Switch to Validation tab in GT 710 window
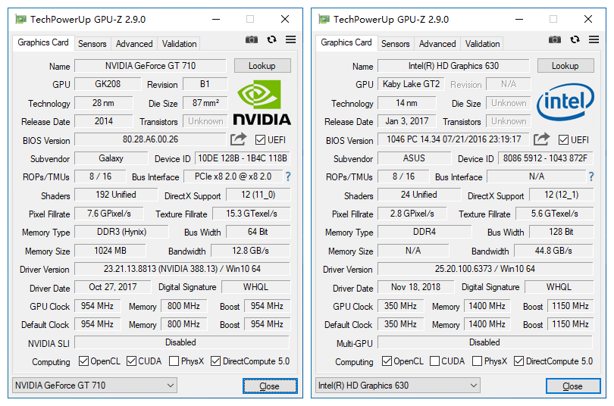614x406 pixels. tap(180, 44)
